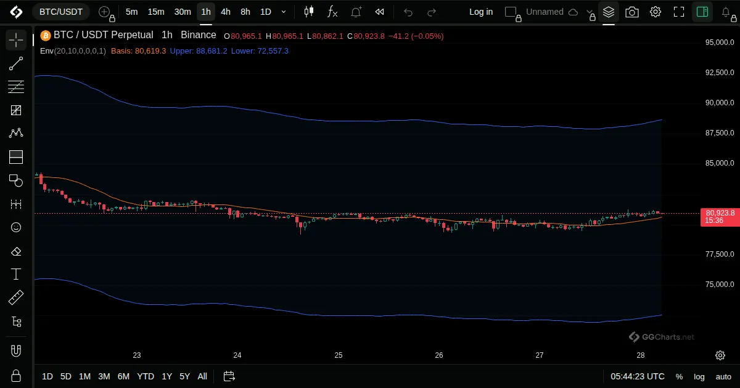Enter fullscreen mode
Viewport: 740px width, 388px height.
(679, 12)
